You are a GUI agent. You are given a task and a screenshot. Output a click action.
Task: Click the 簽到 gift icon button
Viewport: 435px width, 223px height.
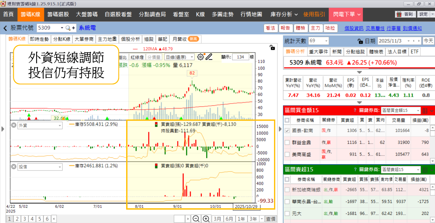coord(405,14)
